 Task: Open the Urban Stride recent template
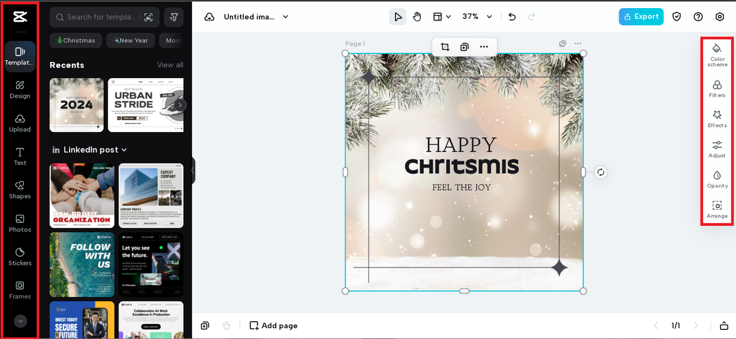point(145,105)
